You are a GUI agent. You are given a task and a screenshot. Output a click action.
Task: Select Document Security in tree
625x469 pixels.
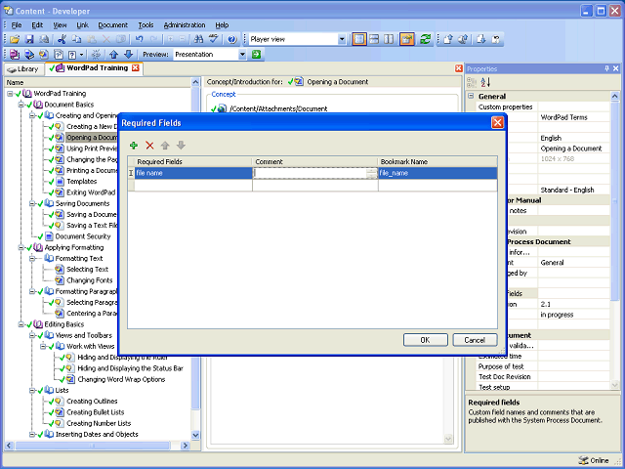tap(83, 236)
